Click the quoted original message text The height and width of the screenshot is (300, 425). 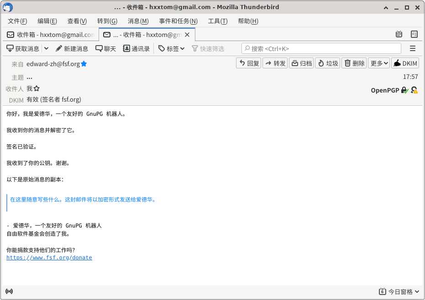pos(83,200)
